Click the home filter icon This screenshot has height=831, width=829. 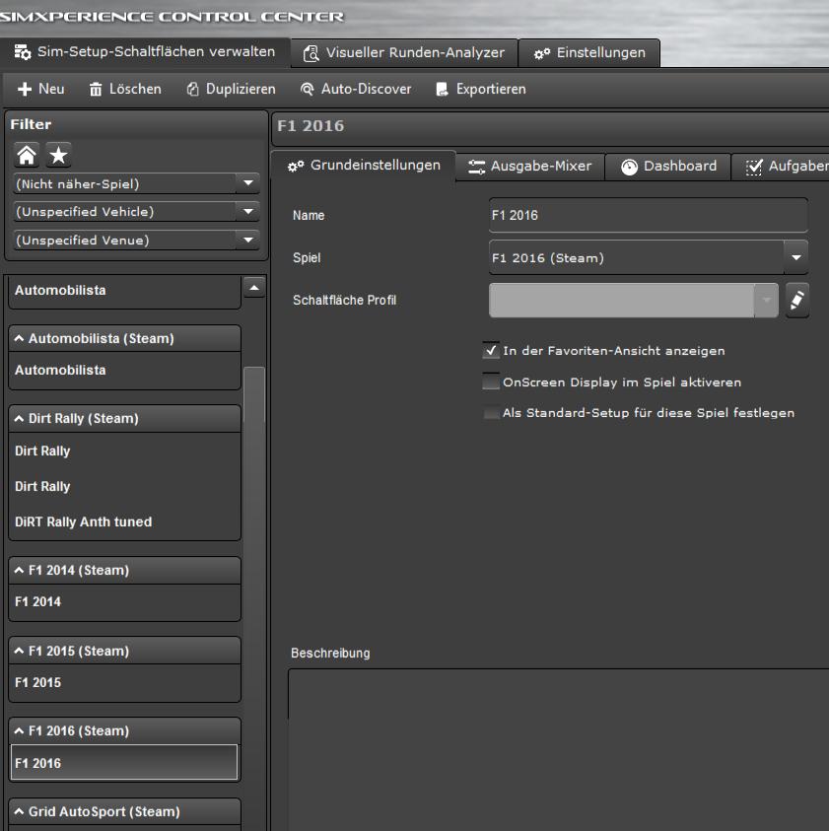click(27, 156)
